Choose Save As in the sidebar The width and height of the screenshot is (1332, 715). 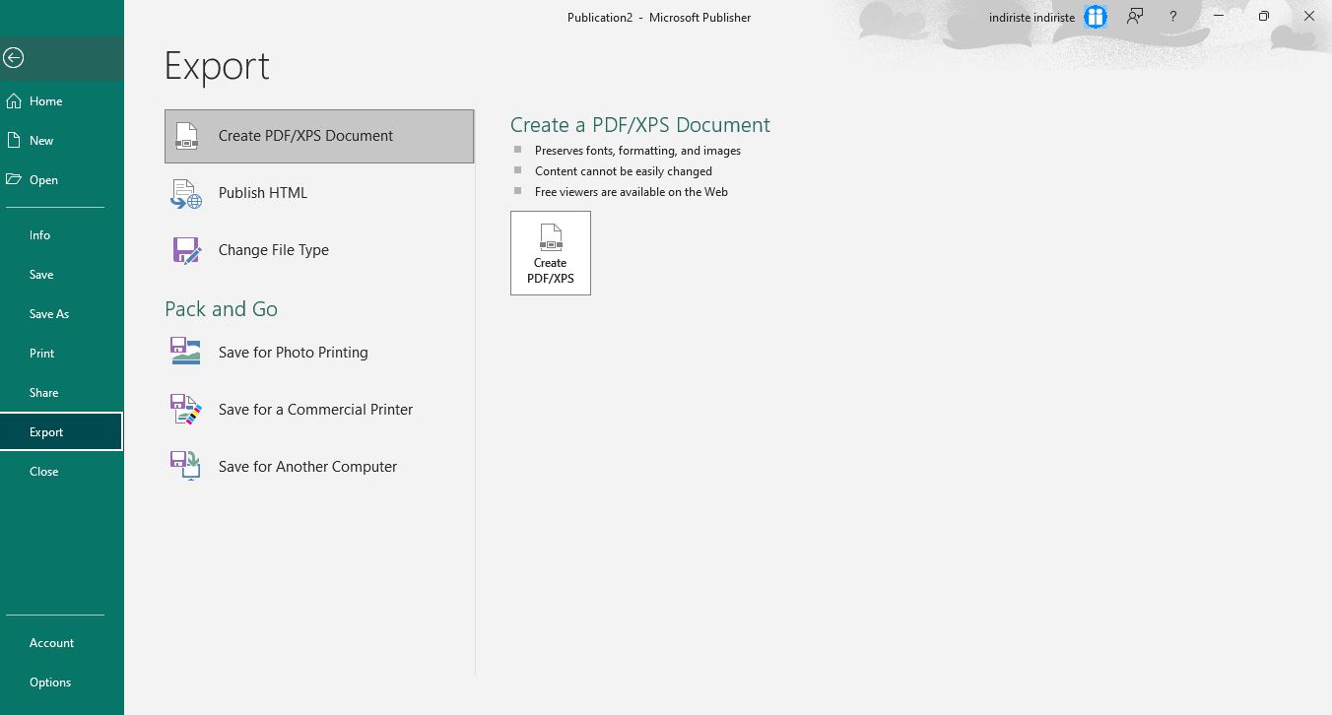tap(62, 314)
